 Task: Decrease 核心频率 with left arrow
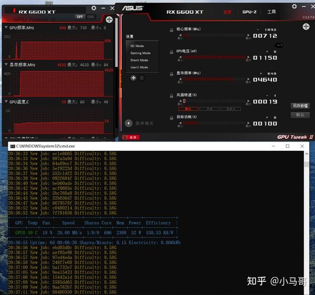[180, 35]
